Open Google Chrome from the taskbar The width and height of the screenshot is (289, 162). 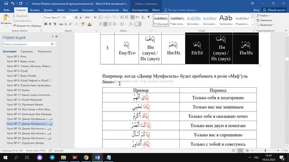coord(86,157)
